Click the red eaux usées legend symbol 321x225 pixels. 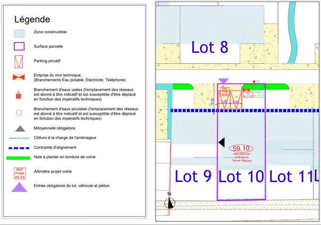pos(19,95)
